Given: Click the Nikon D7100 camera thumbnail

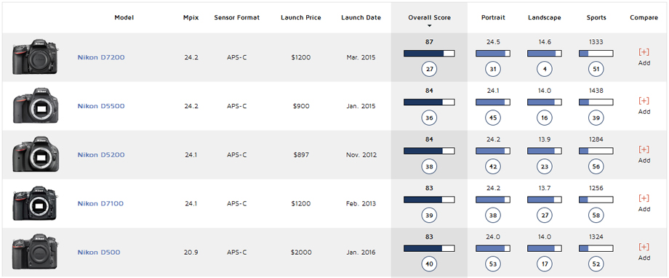Looking at the screenshot, I should pos(36,203).
